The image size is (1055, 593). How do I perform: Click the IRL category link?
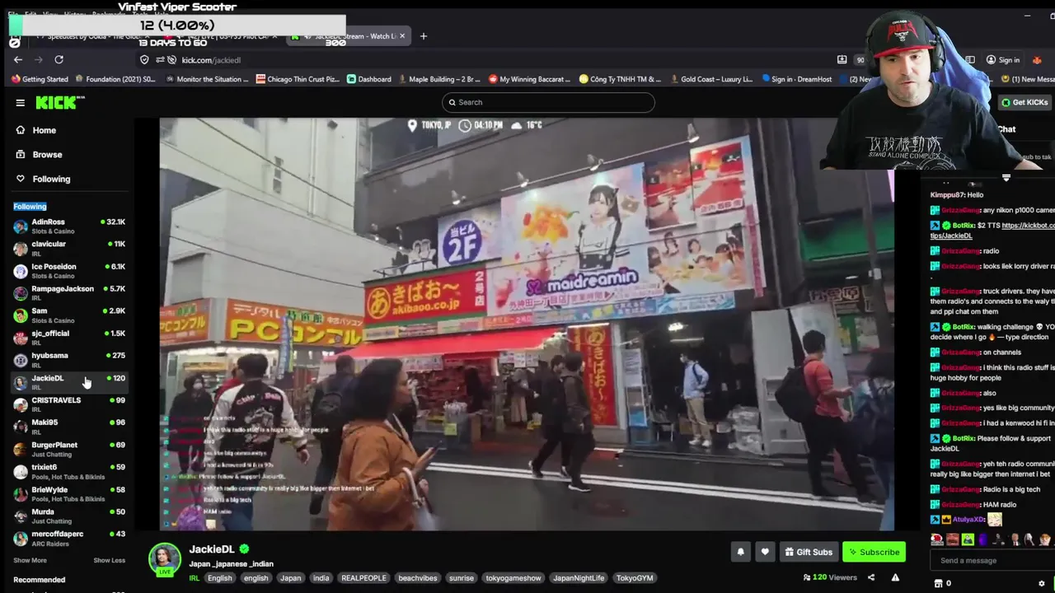[x=195, y=578]
